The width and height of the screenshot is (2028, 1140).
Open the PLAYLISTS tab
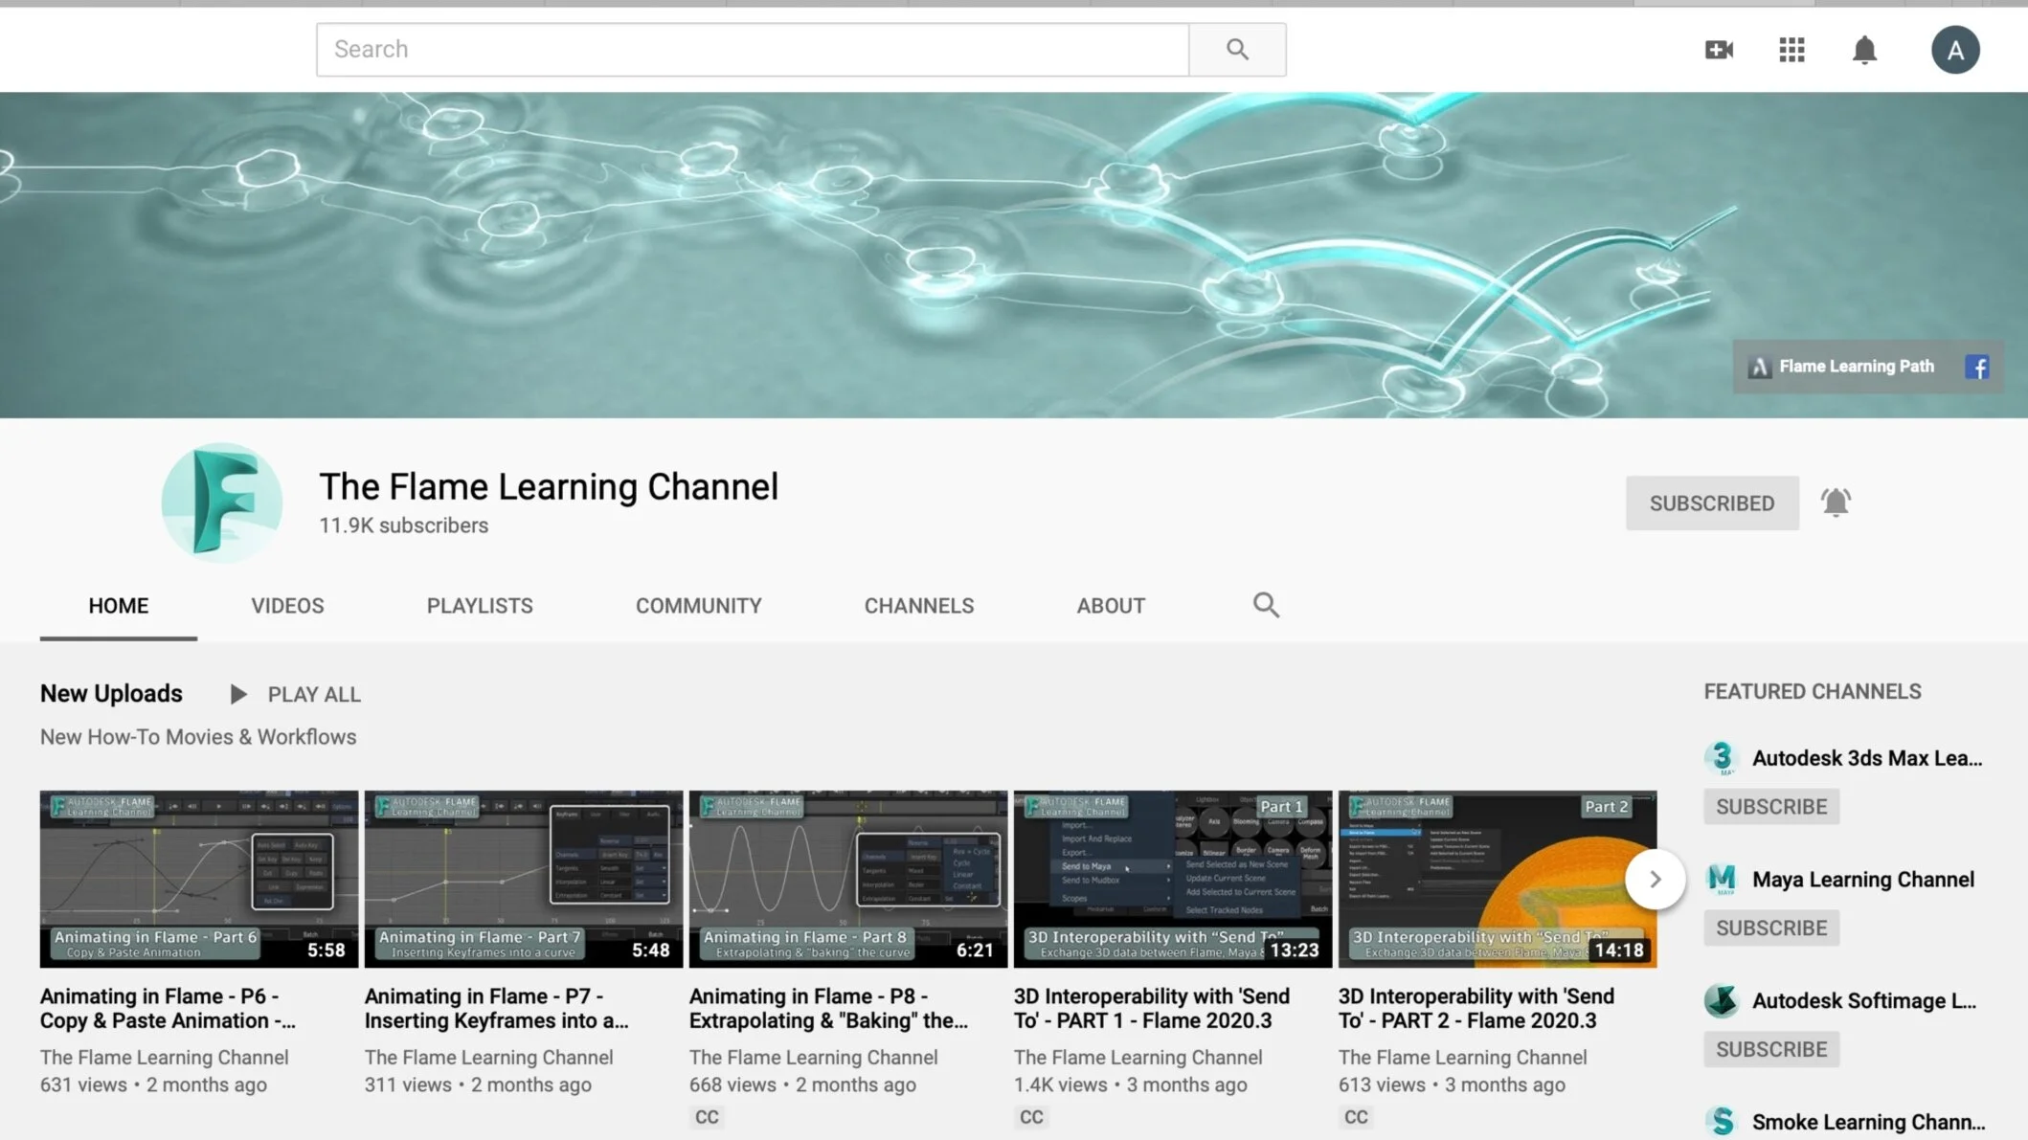pyautogui.click(x=480, y=606)
